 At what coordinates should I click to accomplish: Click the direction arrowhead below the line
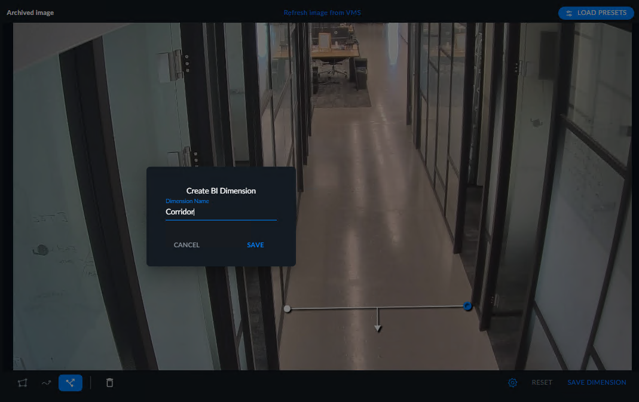[378, 328]
